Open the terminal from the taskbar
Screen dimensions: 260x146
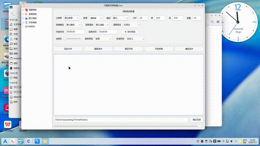click(x=13, y=141)
